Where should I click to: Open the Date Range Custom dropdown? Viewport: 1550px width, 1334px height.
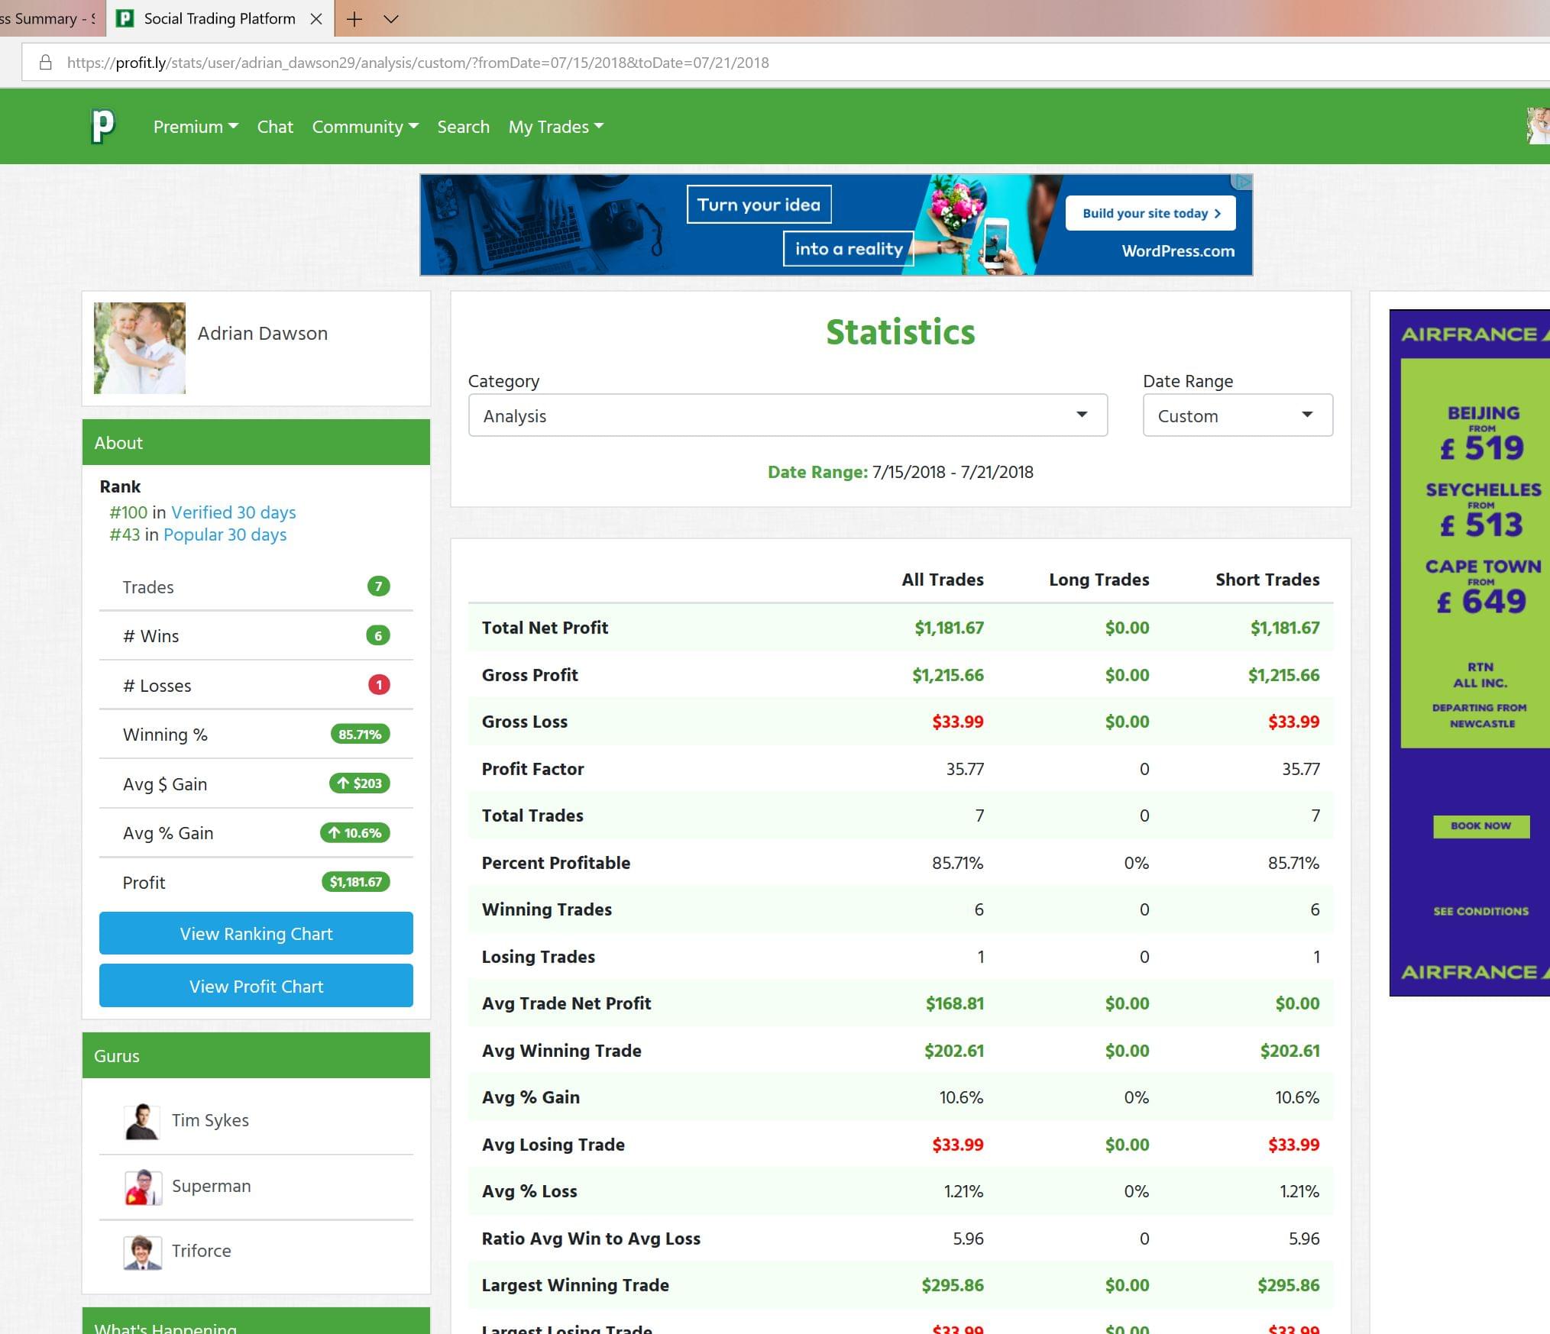[x=1237, y=415]
